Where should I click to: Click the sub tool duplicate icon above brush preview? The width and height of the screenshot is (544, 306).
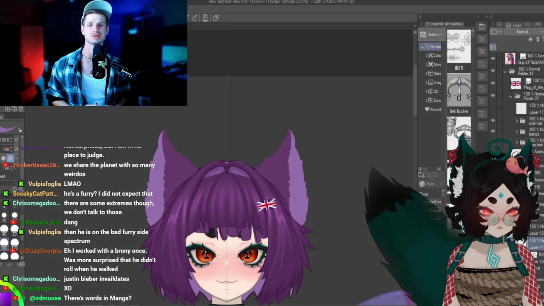14,109
